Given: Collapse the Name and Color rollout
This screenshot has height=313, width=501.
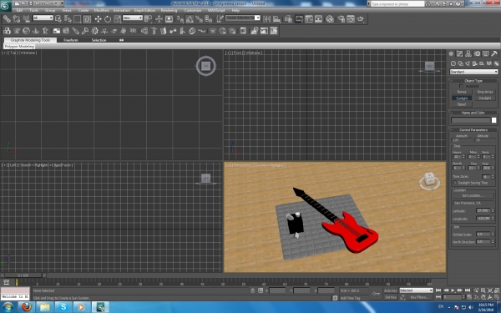Looking at the screenshot, I should [x=473, y=113].
